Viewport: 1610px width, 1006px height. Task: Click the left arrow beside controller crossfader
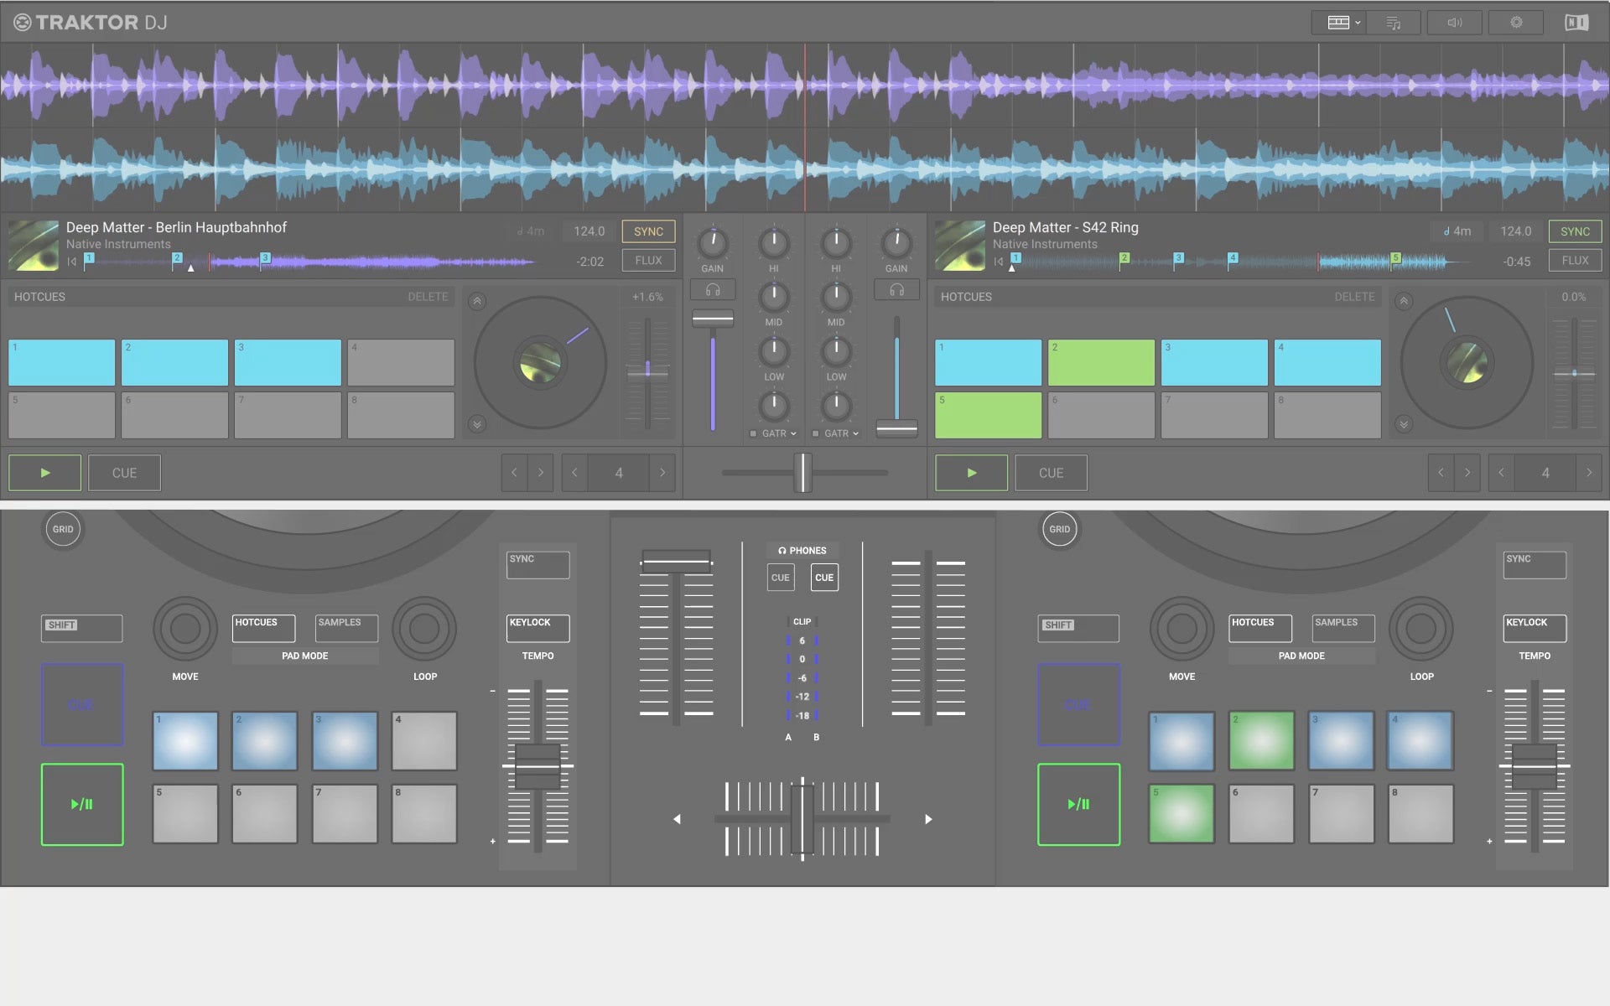point(677,819)
